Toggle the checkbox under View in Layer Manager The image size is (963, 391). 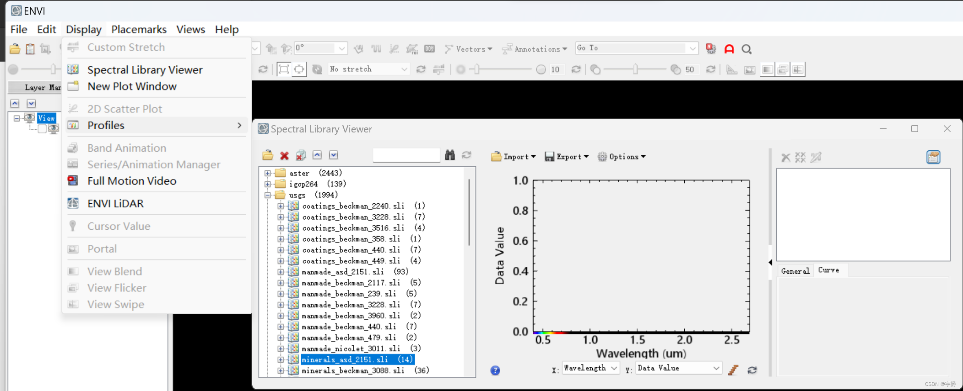coord(42,129)
